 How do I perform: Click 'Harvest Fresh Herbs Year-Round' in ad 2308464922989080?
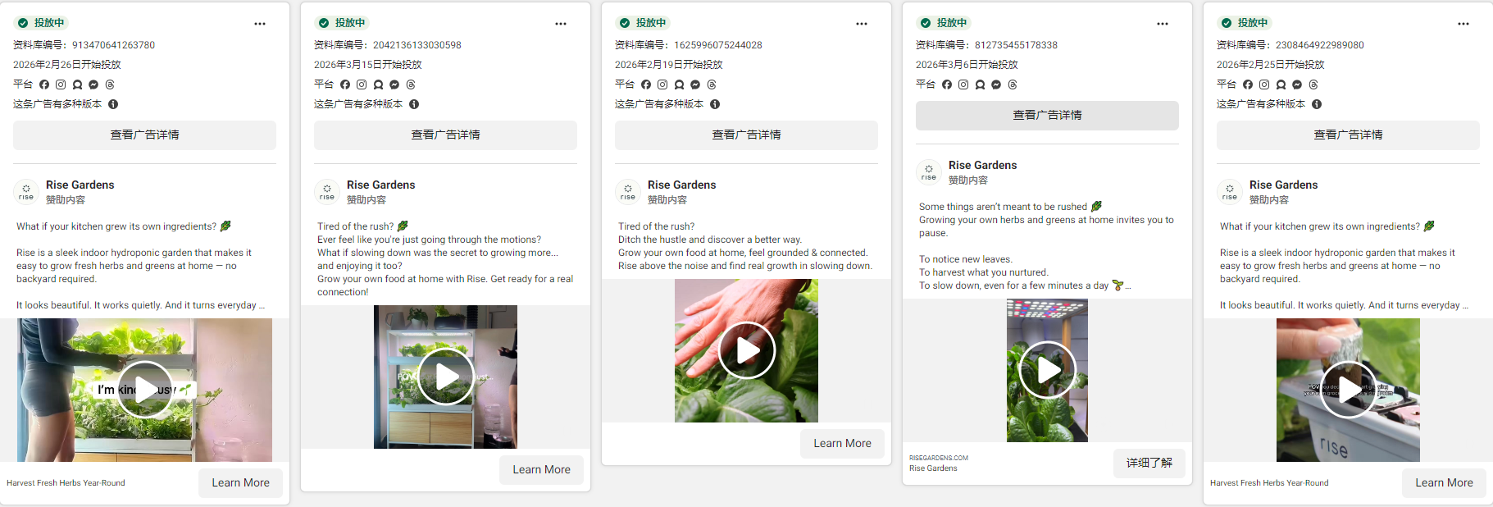tap(1269, 483)
